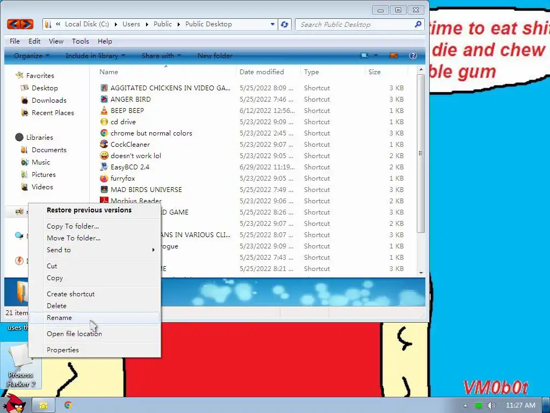Viewport: 550px width, 413px height.
Task: Click the forward navigation arrow
Action: click(27, 24)
